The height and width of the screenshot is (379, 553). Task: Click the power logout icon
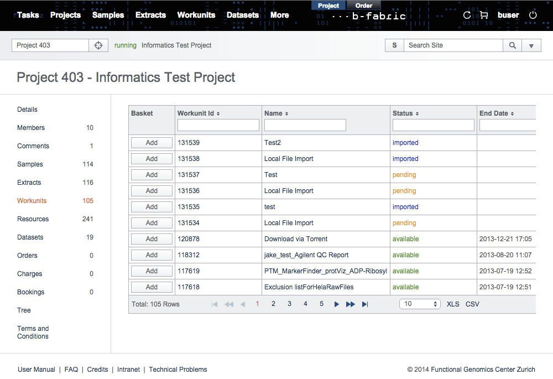coord(533,15)
